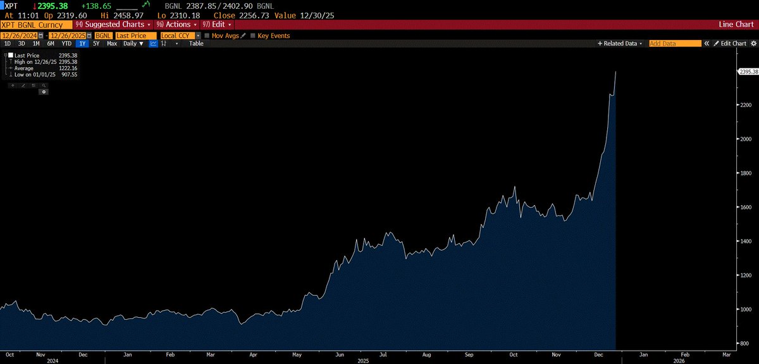The image size is (759, 364).
Task: Click the Last Price field in toolbar
Action: point(136,35)
